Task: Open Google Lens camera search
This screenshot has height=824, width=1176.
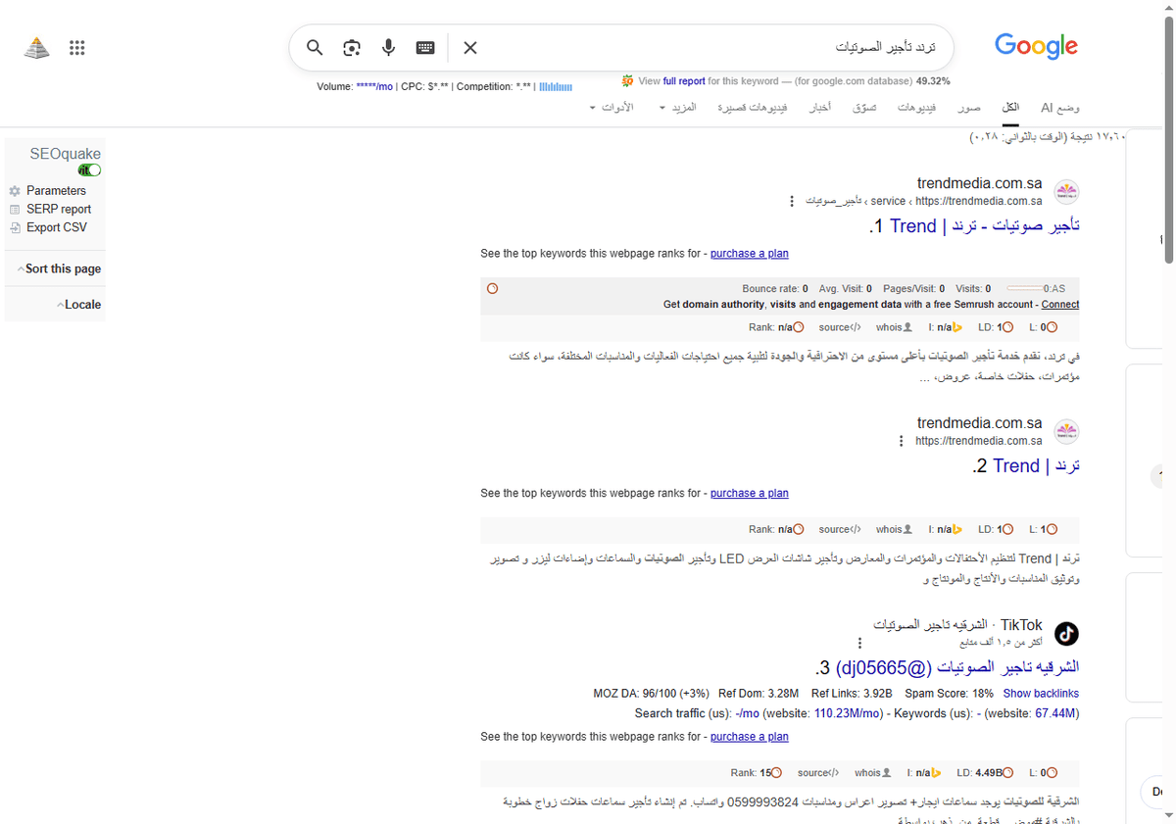Action: [x=351, y=47]
